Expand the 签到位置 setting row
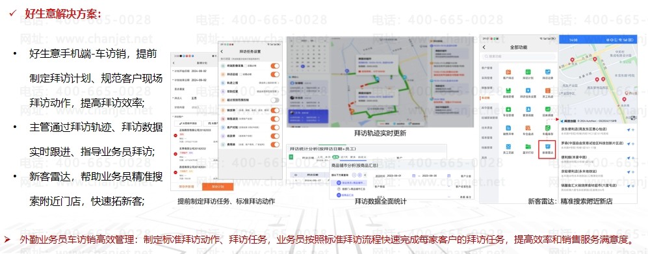Image resolution: width=648 pixels, height=254 pixels. click(x=250, y=92)
